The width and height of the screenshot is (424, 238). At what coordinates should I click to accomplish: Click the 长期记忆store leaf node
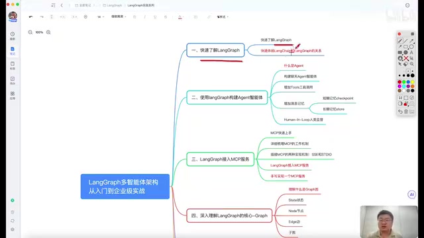click(x=333, y=109)
